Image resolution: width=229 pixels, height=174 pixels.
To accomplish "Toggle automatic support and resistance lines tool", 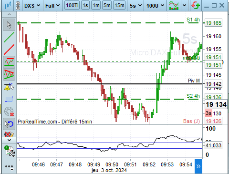I will 9,62.
